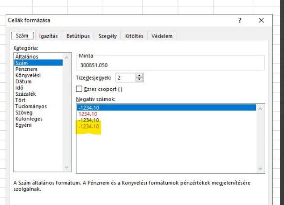Click the negative numbers list scroll-up arrow

(x=260, y=109)
